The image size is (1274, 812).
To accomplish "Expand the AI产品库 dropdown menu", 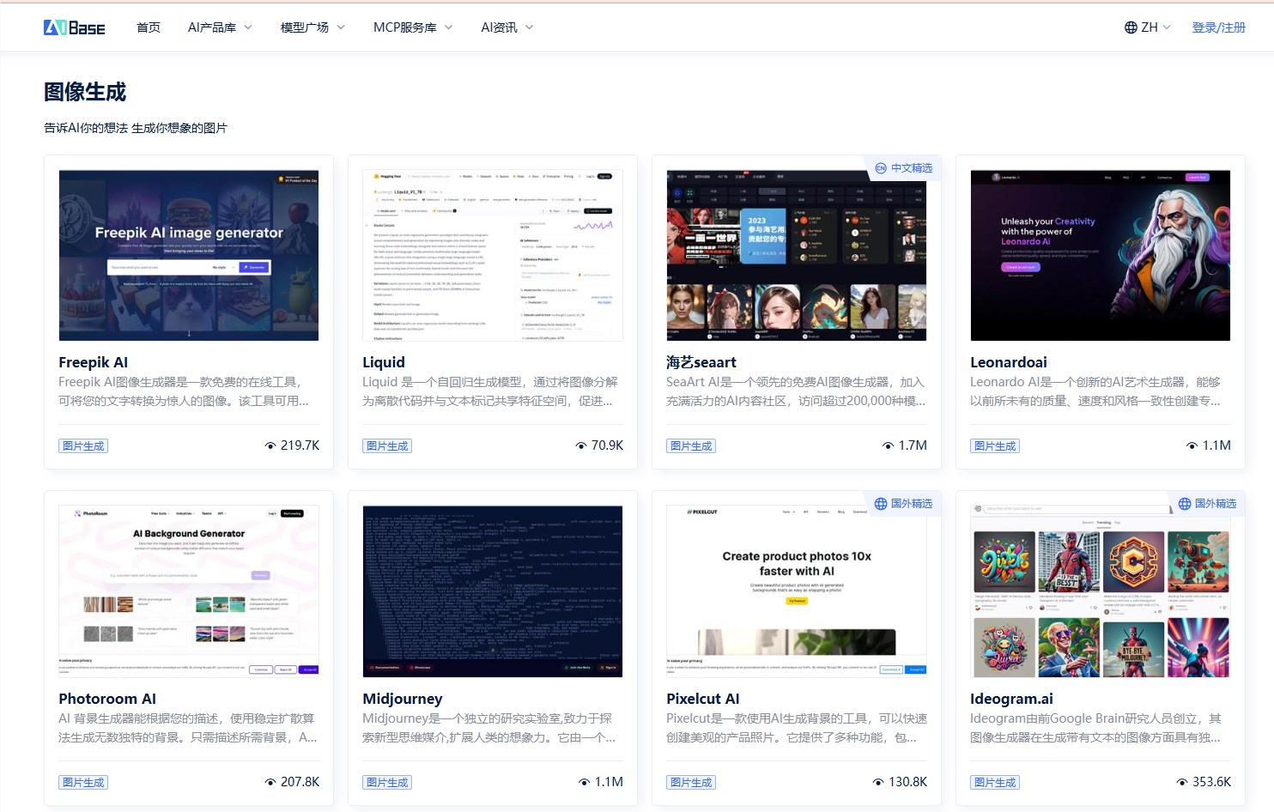I will (220, 27).
